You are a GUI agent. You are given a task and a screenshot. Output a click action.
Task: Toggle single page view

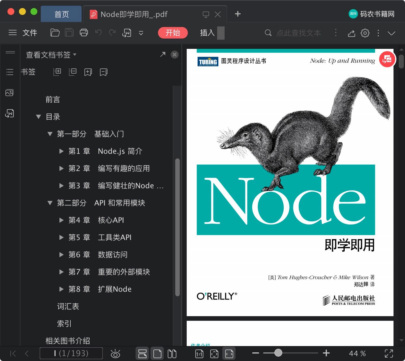pyautogui.click(x=157, y=354)
